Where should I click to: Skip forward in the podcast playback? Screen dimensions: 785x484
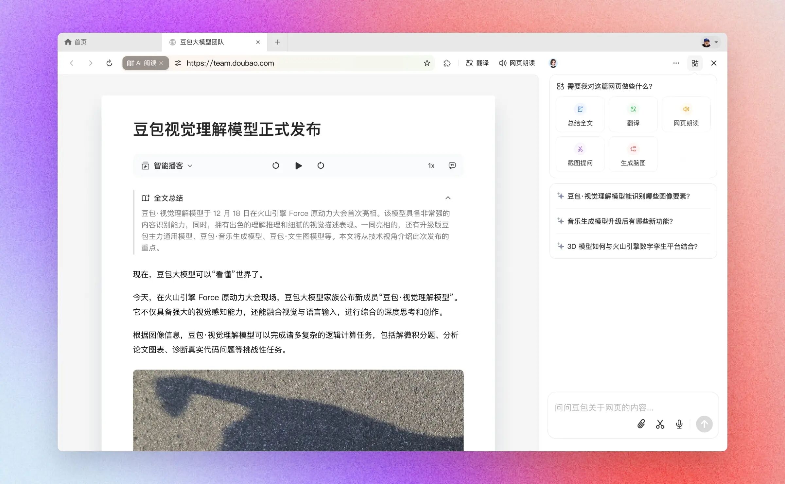click(x=321, y=165)
